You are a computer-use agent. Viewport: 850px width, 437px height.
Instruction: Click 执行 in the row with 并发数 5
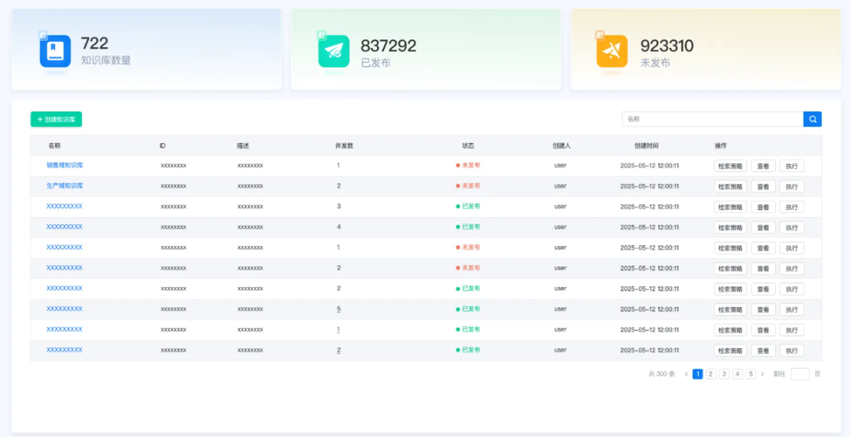coord(792,310)
